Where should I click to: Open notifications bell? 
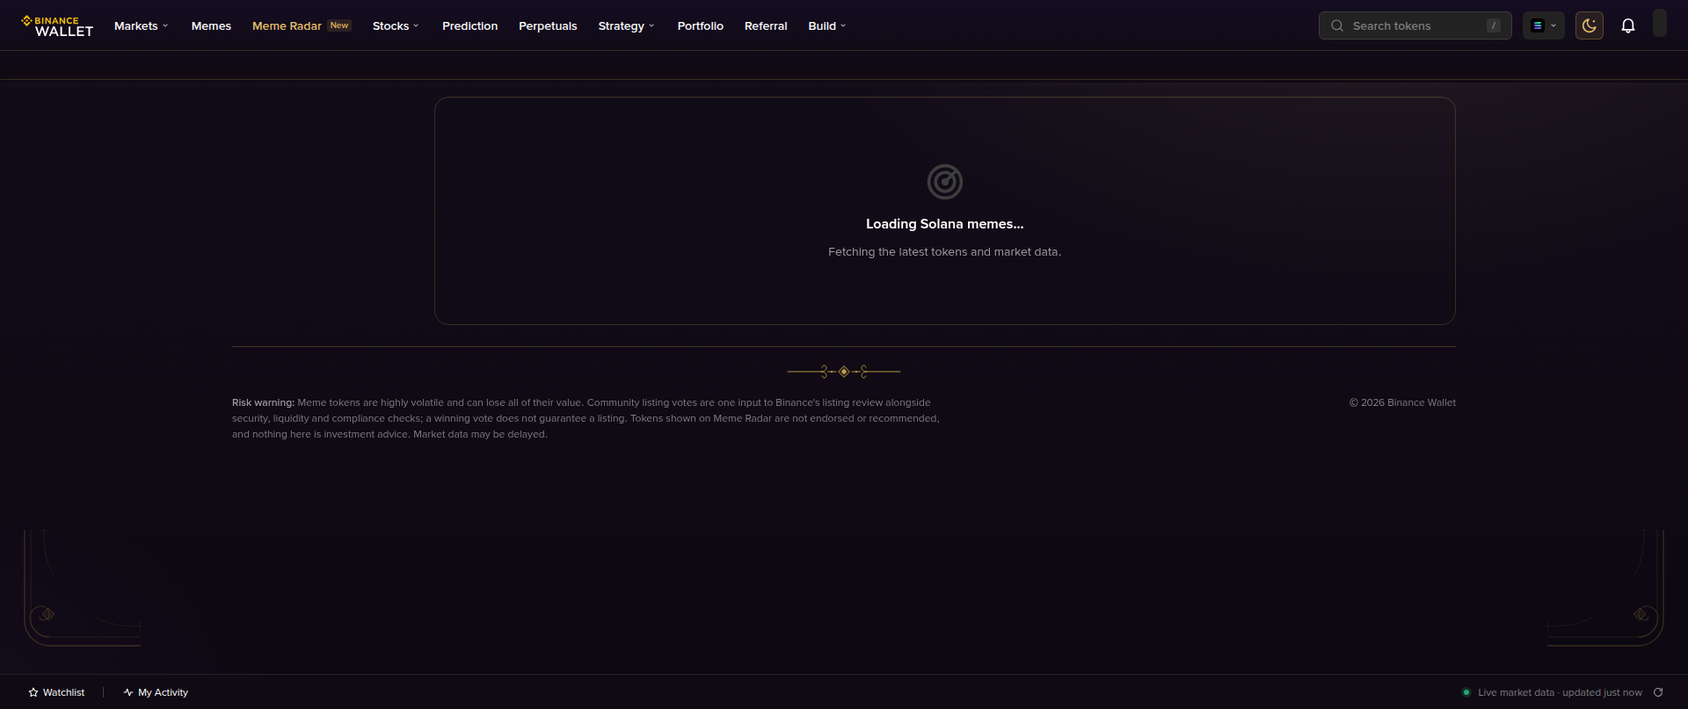tap(1628, 25)
